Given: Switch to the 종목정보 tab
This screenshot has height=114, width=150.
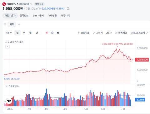Looking at the screenshot, I should click(x=24, y=16).
